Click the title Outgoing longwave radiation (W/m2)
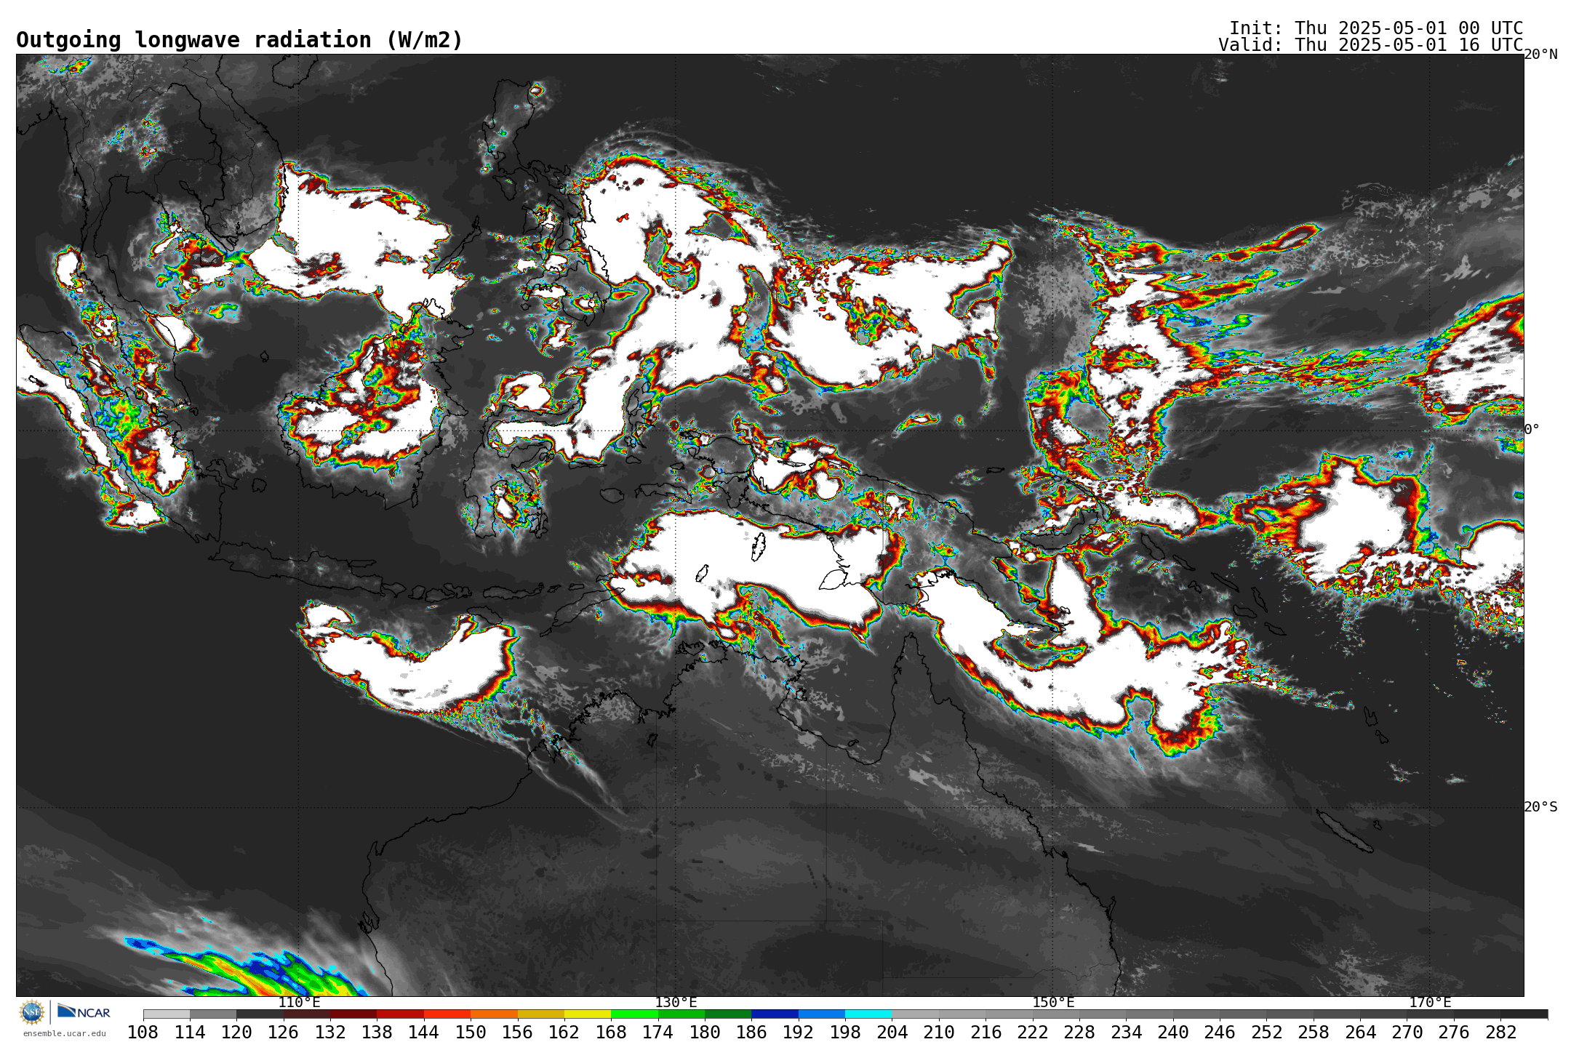 tap(239, 40)
